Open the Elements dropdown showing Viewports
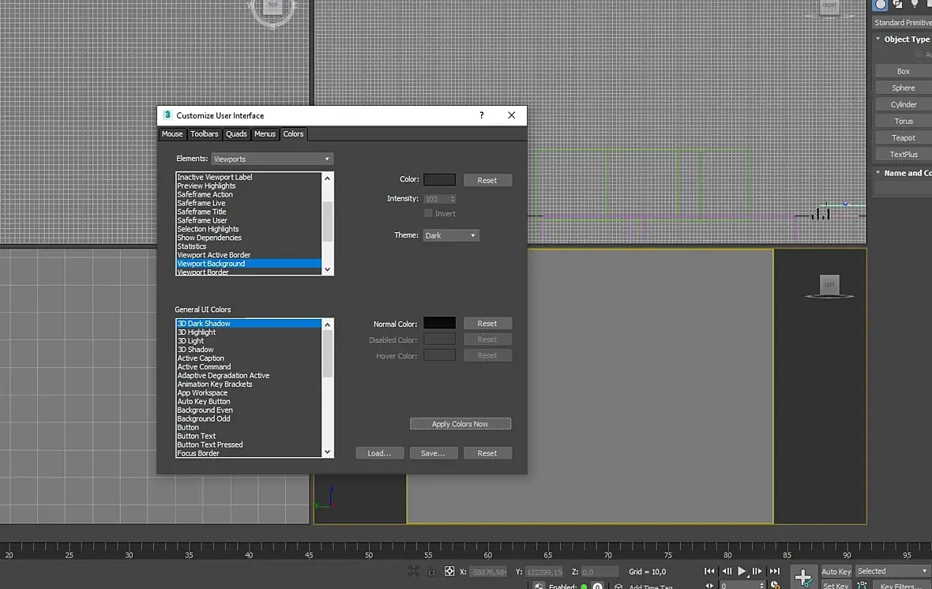The image size is (932, 589). tap(272, 159)
